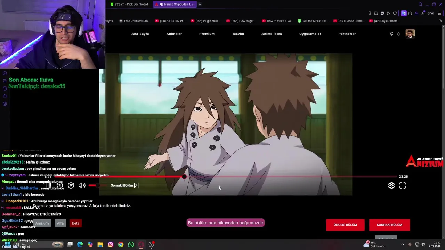Click the send/flow arrow icon
Image resolution: width=445 pixels, height=250 pixels.
(388, 13)
